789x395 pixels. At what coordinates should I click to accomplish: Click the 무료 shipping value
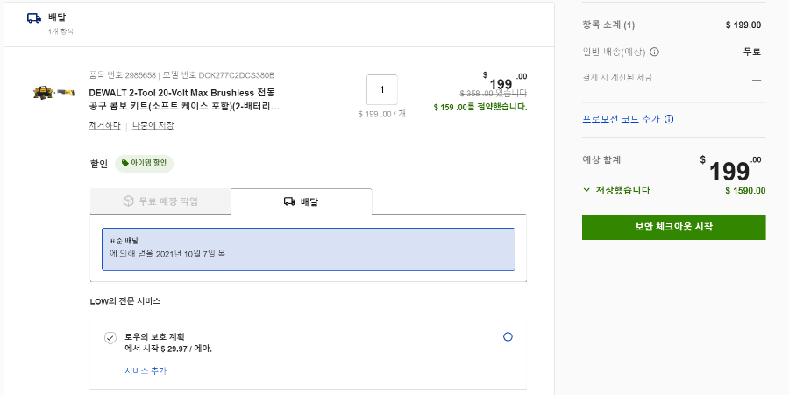point(752,52)
